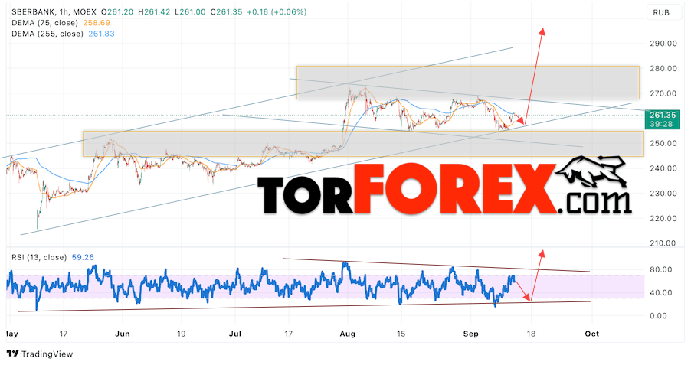This screenshot has width=691, height=365.
Task: Click the SBERBANK, 1h, MOEX symbol title
Action: tap(54, 12)
